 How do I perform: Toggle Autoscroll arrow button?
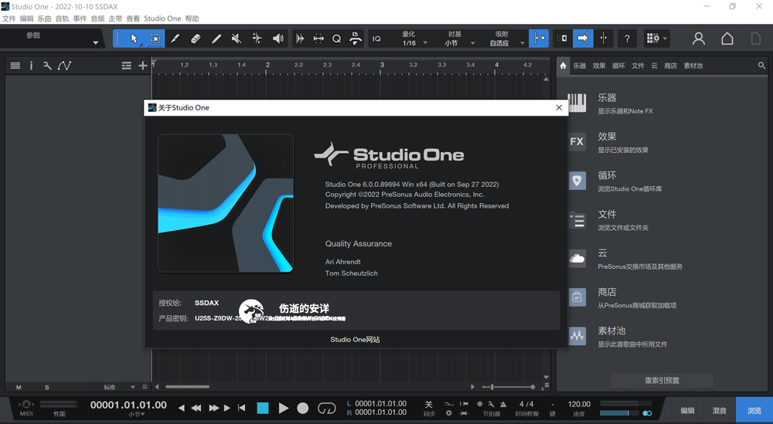click(x=583, y=39)
